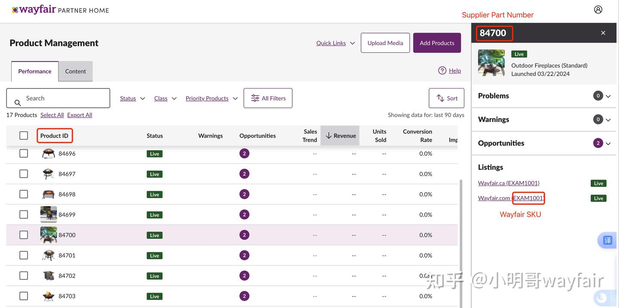
Task: Switch to the Content tab
Action: pyautogui.click(x=75, y=71)
